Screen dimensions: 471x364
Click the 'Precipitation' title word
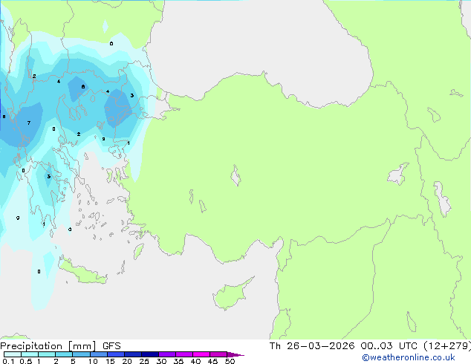click(x=31, y=346)
